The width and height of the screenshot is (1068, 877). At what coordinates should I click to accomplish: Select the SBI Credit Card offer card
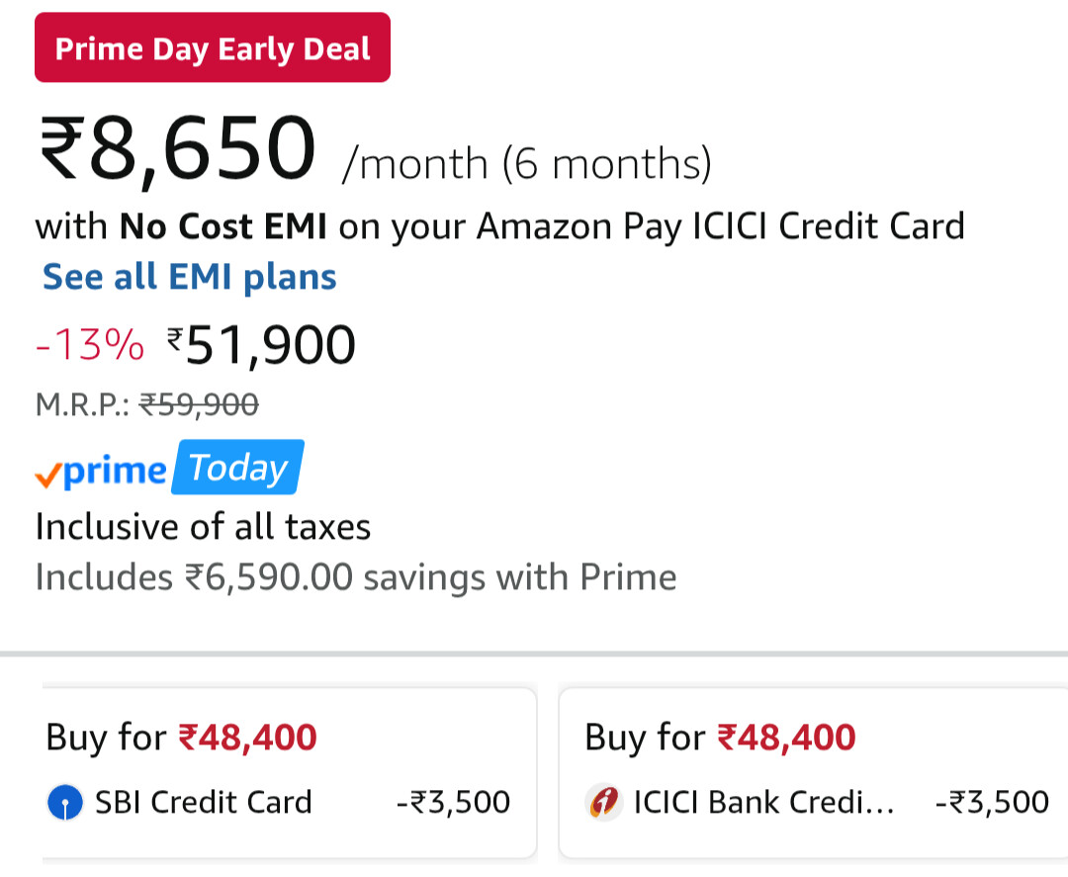tap(290, 773)
